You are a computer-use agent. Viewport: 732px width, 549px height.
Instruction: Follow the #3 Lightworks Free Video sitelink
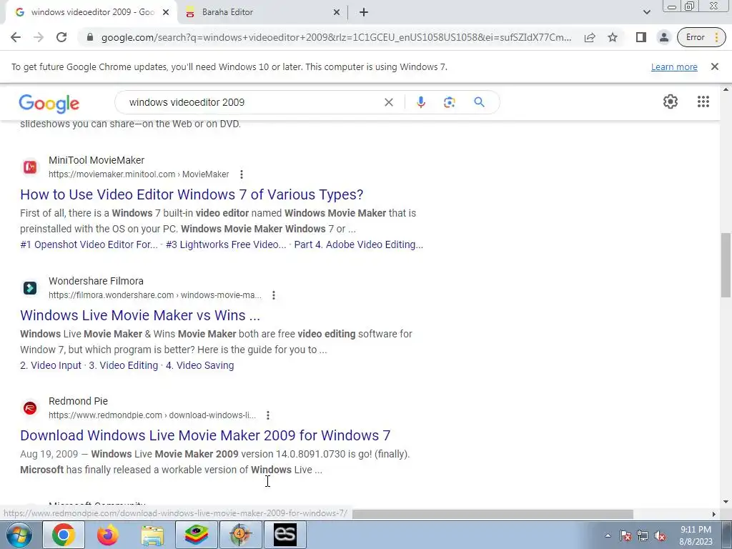tap(226, 244)
